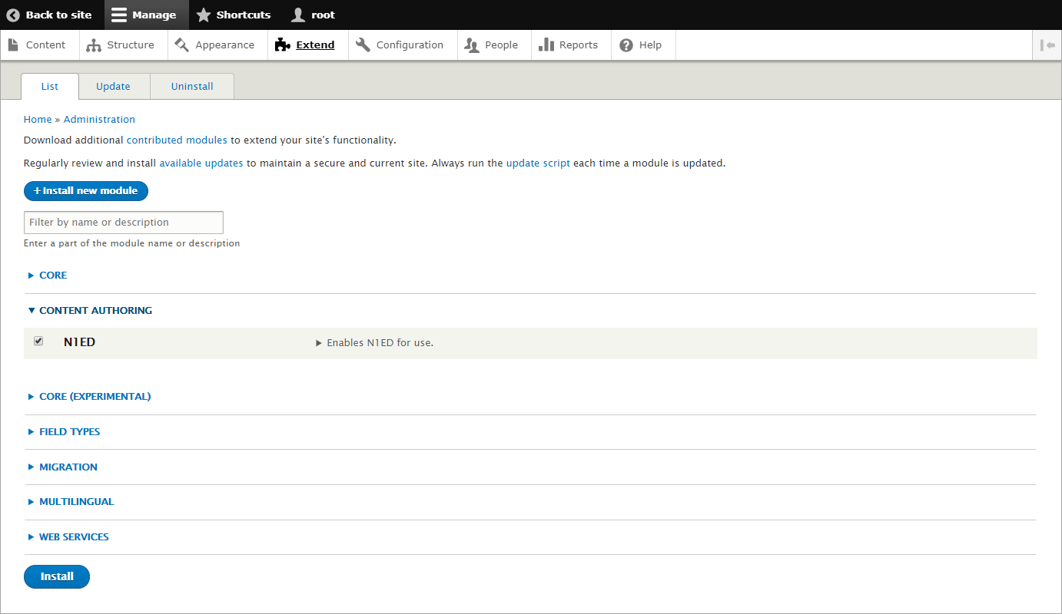Expand the CORE (EXPERIMENTAL) group

pyautogui.click(x=95, y=397)
